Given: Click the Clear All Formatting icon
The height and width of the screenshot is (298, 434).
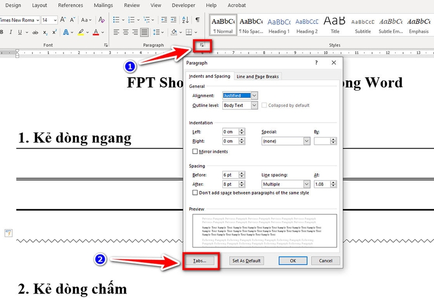Looking at the screenshot, I should (x=101, y=20).
